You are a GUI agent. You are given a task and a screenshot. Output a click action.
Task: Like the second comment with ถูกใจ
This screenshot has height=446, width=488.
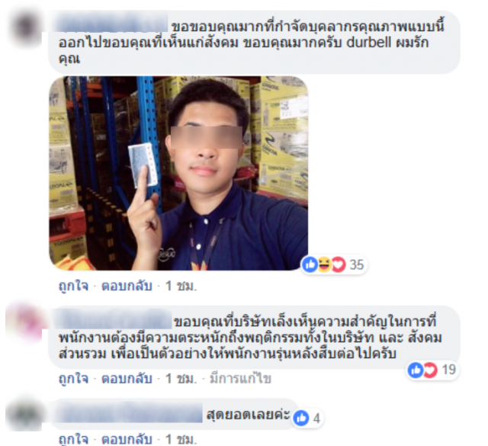(x=73, y=378)
